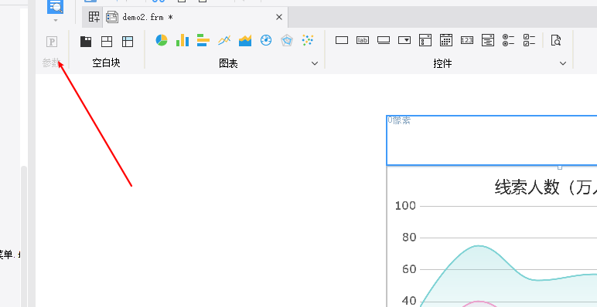Click the 控件 section label

tap(442, 63)
